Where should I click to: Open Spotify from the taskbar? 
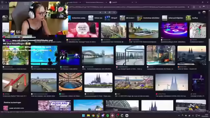click(x=108, y=115)
